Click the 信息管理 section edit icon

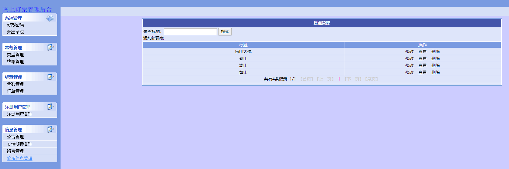tap(51, 129)
